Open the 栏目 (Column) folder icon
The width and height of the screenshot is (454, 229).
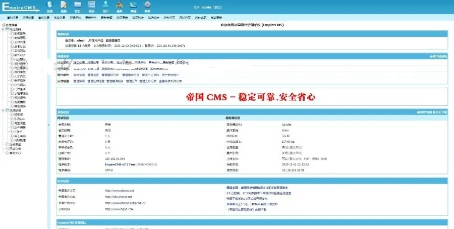point(77,6)
